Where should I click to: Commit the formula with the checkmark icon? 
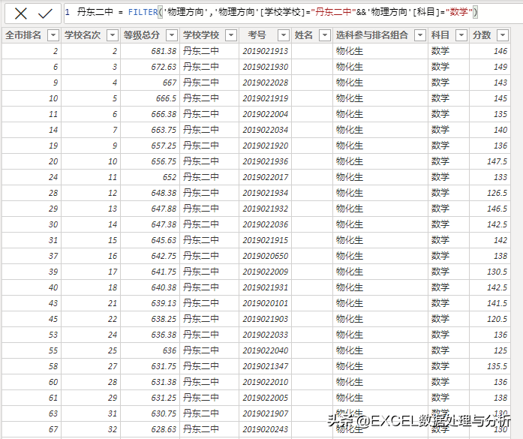(45, 14)
